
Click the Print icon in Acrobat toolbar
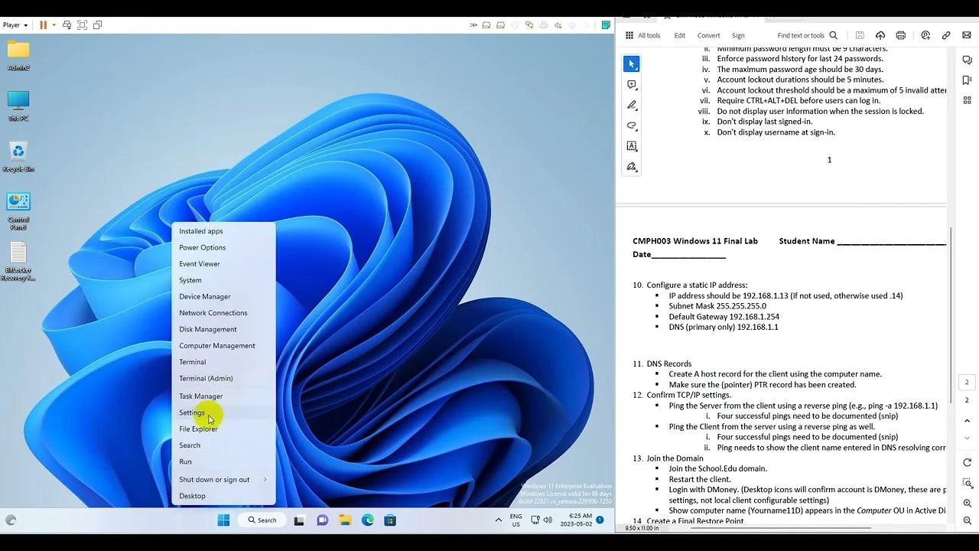(900, 35)
